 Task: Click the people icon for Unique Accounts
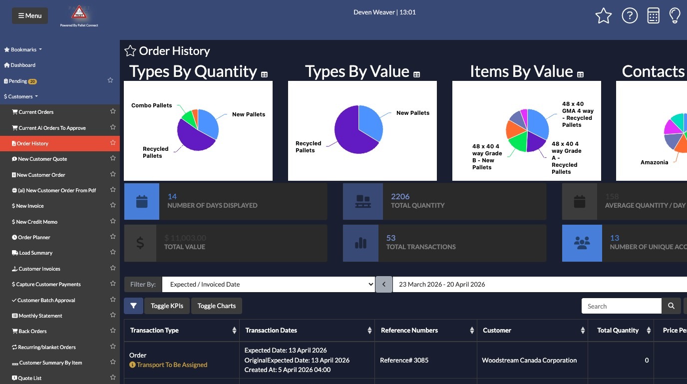coord(582,243)
